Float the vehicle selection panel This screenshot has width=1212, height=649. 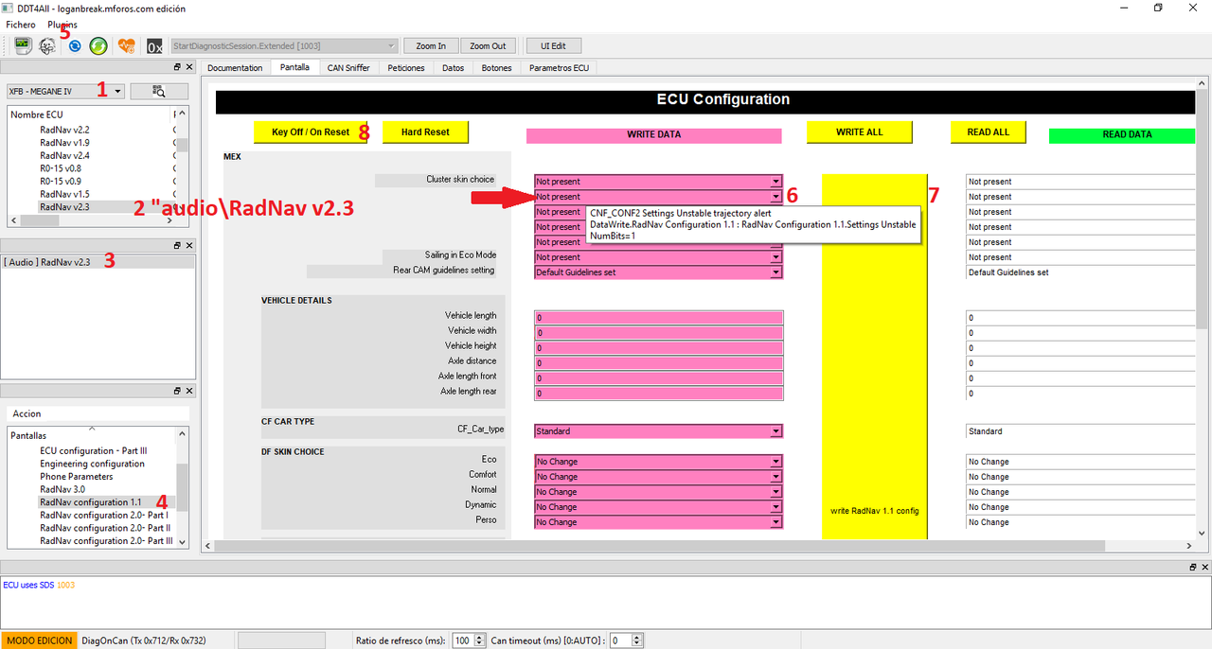(x=177, y=67)
